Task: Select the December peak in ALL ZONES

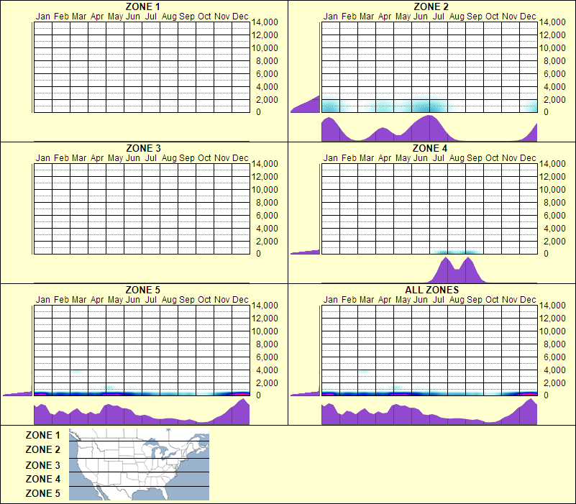Action: pyautogui.click(x=531, y=410)
